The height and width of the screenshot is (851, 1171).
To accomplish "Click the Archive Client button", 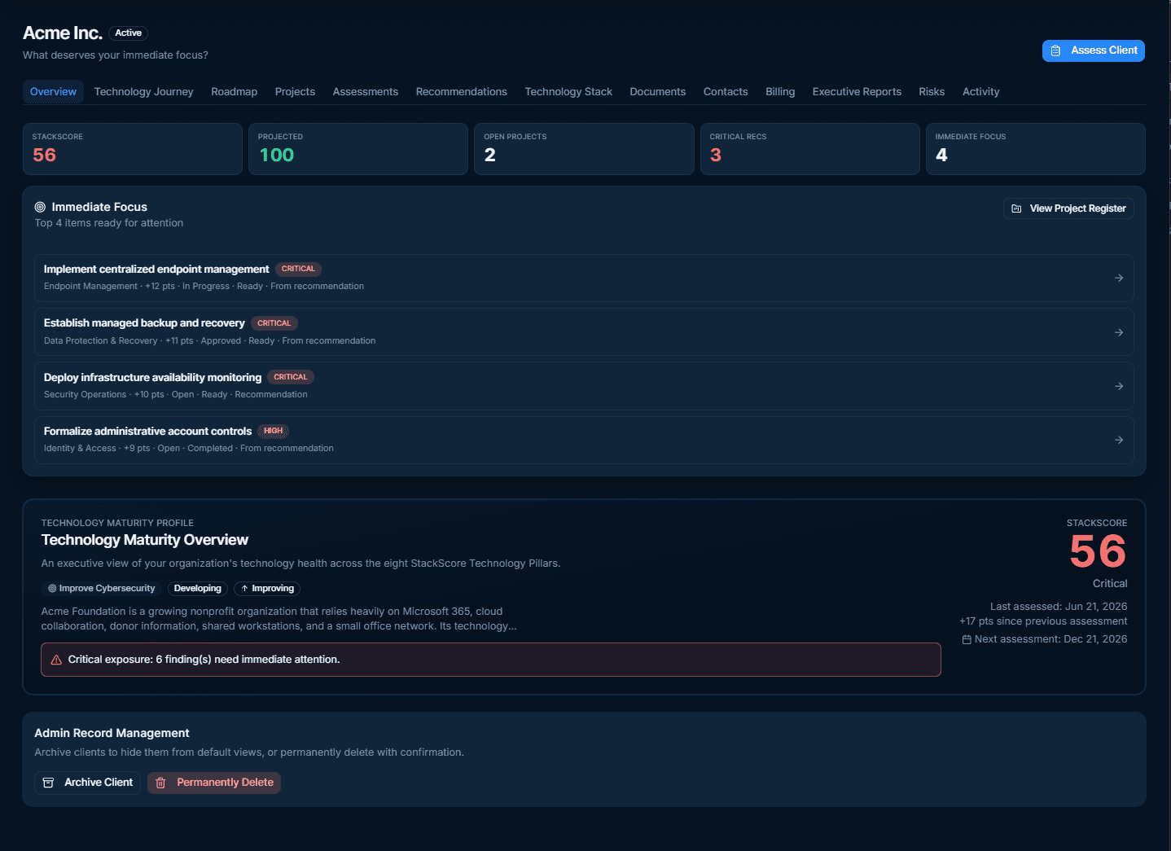I will [87, 783].
